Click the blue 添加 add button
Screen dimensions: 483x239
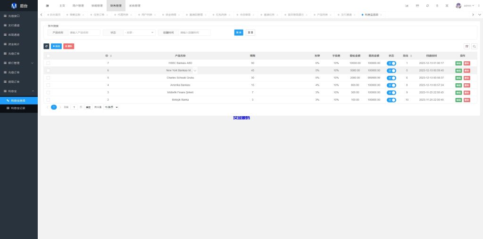pos(56,46)
